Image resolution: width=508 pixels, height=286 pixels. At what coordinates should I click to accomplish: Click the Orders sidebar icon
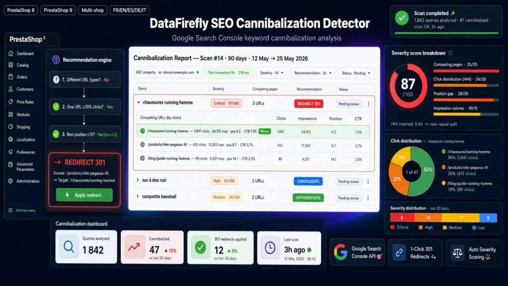pyautogui.click(x=11, y=77)
